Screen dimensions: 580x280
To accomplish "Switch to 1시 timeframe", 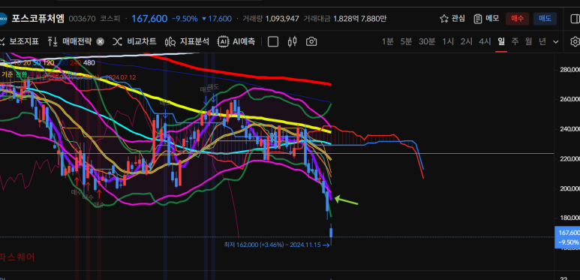I will pyautogui.click(x=448, y=41).
